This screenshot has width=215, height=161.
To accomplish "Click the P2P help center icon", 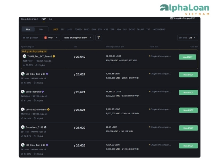I will pos(171,18).
